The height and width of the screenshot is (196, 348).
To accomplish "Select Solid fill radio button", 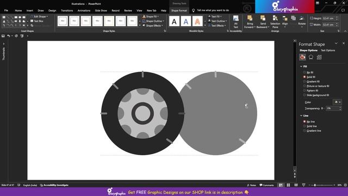I will click(304, 77).
